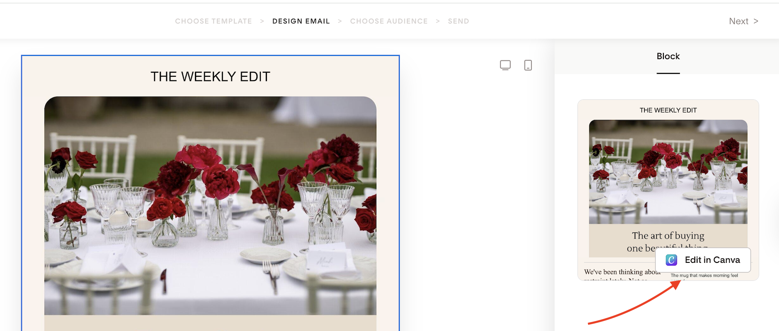The image size is (779, 331).
Task: Click 'The mug that makes morning feel' text
Action: (705, 276)
